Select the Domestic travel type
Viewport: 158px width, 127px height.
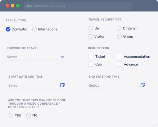point(8,29)
